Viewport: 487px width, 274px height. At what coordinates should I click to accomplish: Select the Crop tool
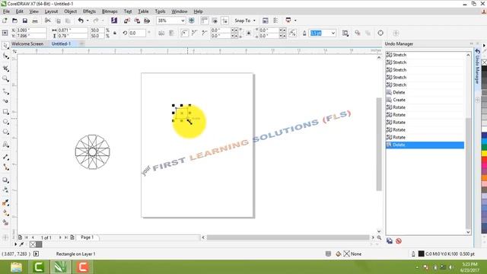(5, 68)
